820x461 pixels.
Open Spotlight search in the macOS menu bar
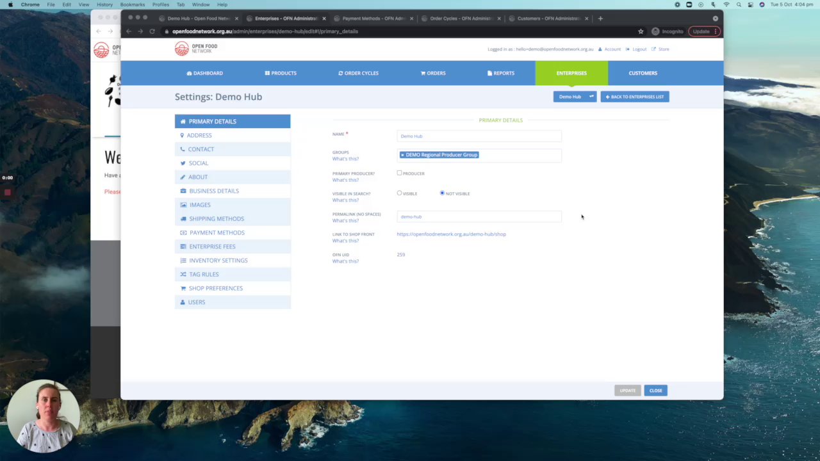tap(739, 4)
